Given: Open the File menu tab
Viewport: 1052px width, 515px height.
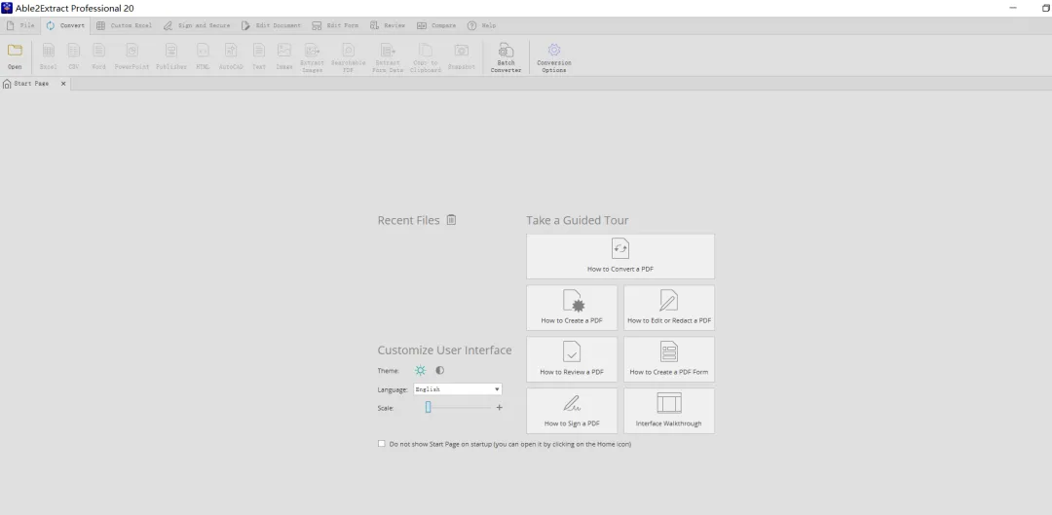Looking at the screenshot, I should coord(20,25).
